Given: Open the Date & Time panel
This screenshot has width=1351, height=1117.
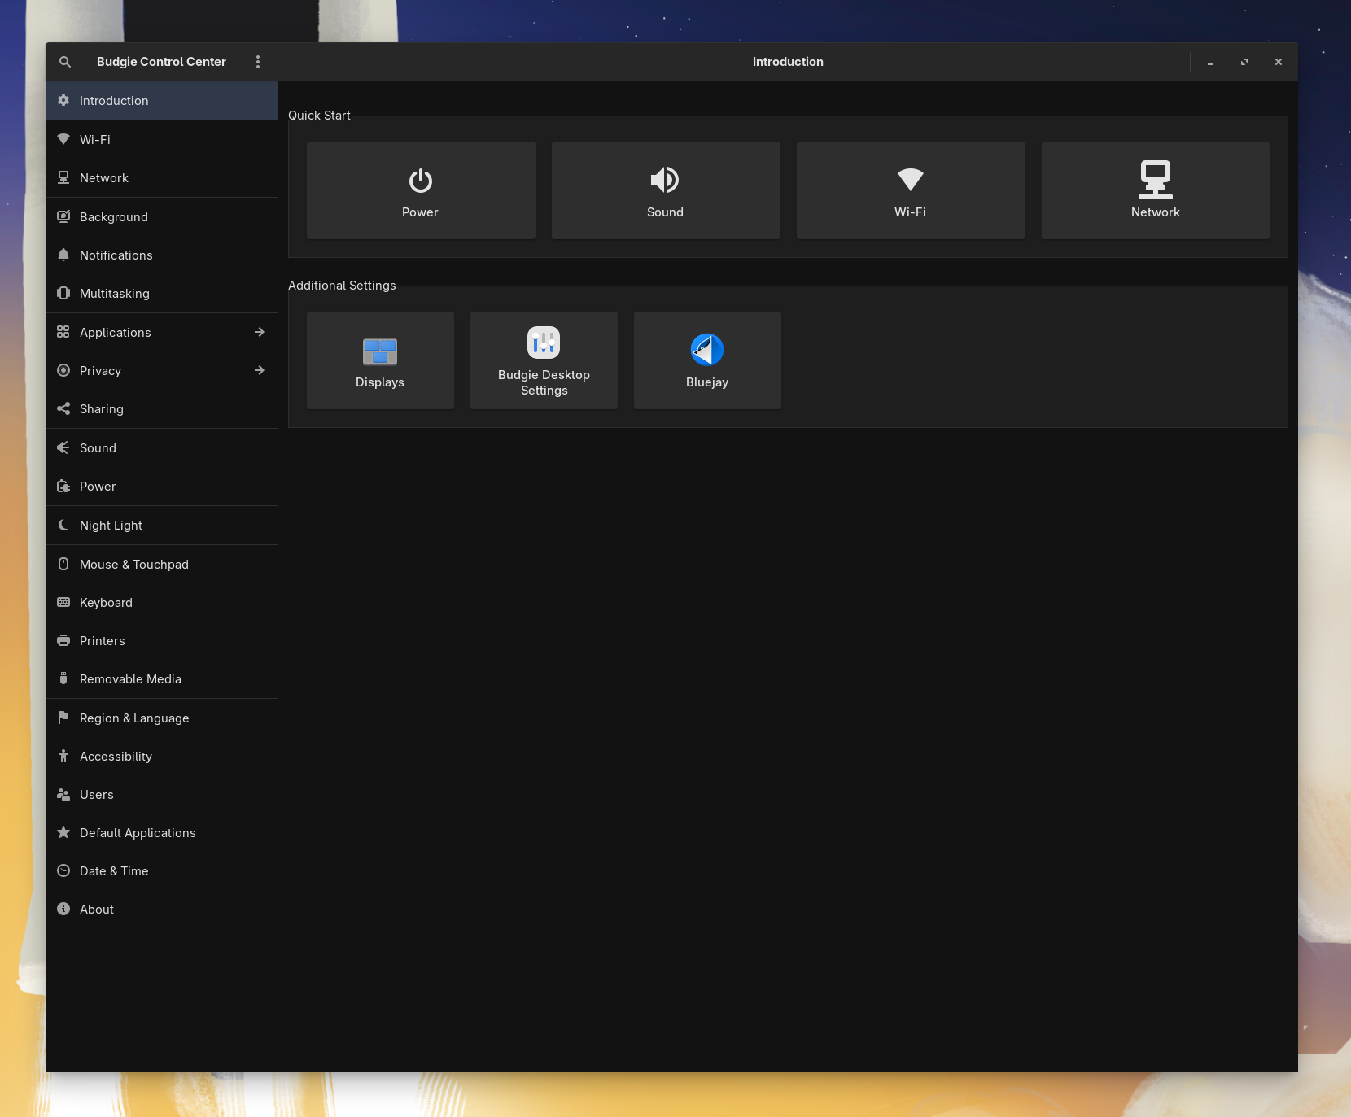Looking at the screenshot, I should tap(114, 871).
